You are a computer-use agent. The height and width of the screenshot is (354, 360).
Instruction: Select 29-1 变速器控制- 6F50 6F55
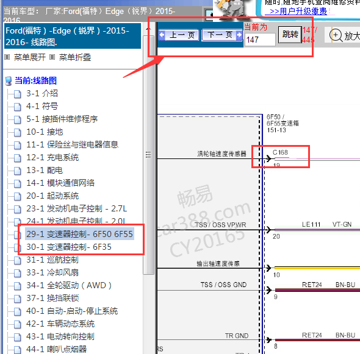coord(79,234)
